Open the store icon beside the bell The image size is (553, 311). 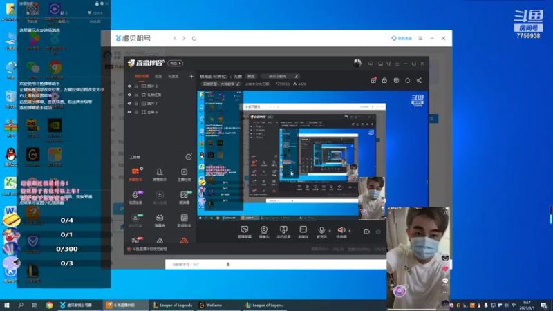396,80
